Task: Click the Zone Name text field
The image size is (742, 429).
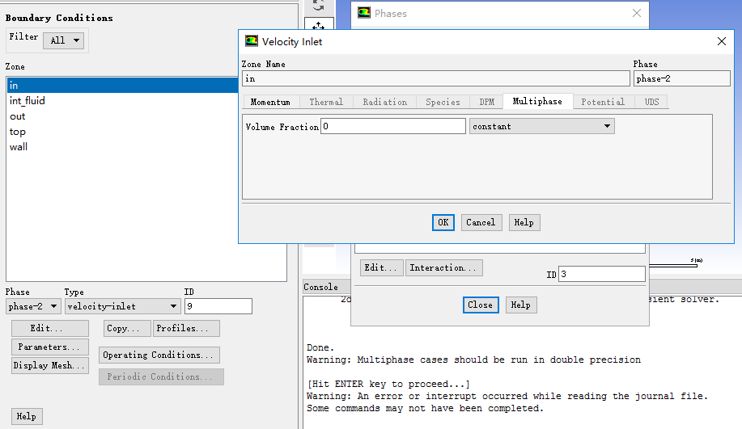Action: pyautogui.click(x=435, y=78)
